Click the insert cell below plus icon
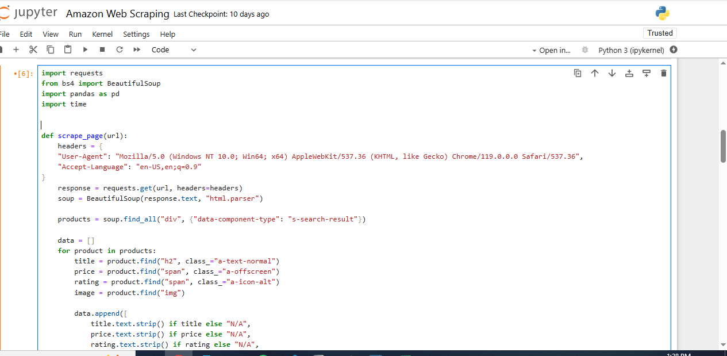The height and width of the screenshot is (356, 727). click(16, 50)
